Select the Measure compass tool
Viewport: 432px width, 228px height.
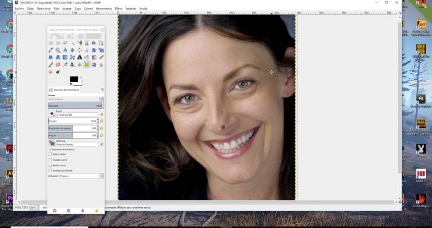(x=65, y=50)
